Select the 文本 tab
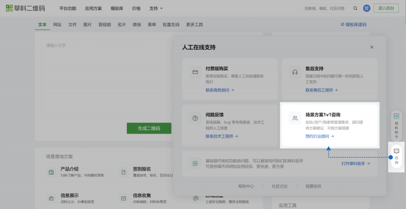406x209 pixels. pos(42,24)
